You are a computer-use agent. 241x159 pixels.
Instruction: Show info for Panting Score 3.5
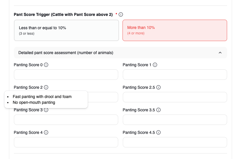(x=158, y=110)
